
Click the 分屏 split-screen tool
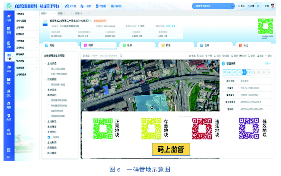243,56
